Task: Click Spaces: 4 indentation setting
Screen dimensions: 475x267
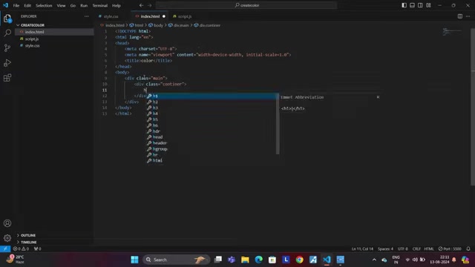Action: tap(385, 249)
